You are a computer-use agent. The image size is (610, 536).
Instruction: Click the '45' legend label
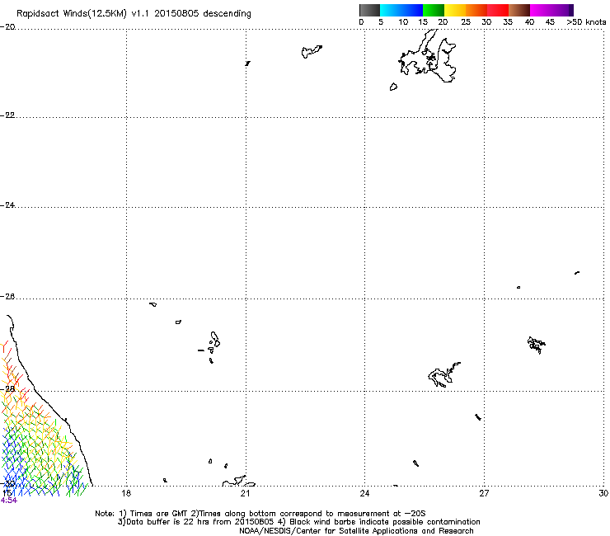550,22
